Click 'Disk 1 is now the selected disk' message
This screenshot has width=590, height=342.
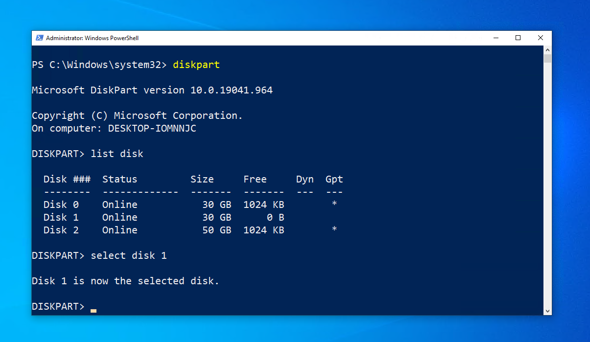coord(125,281)
